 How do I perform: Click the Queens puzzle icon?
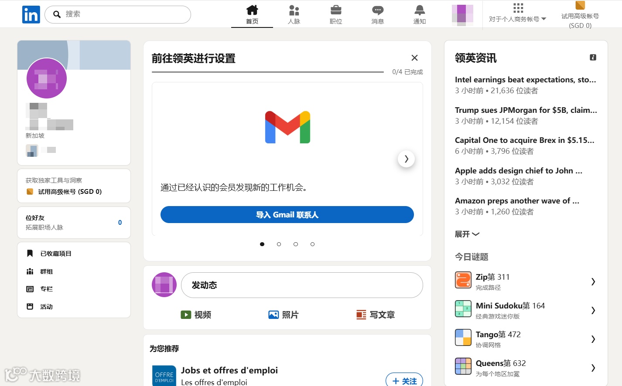coord(463,366)
